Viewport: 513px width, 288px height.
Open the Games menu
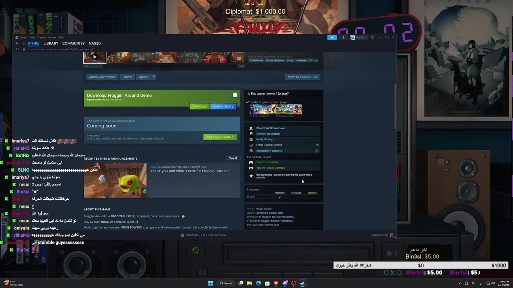pyautogui.click(x=53, y=38)
